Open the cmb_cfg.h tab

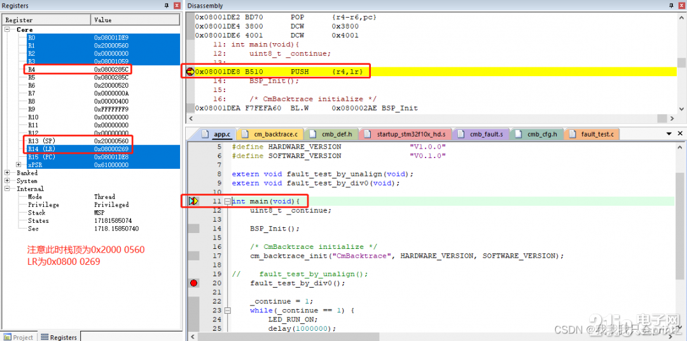[x=537, y=134]
